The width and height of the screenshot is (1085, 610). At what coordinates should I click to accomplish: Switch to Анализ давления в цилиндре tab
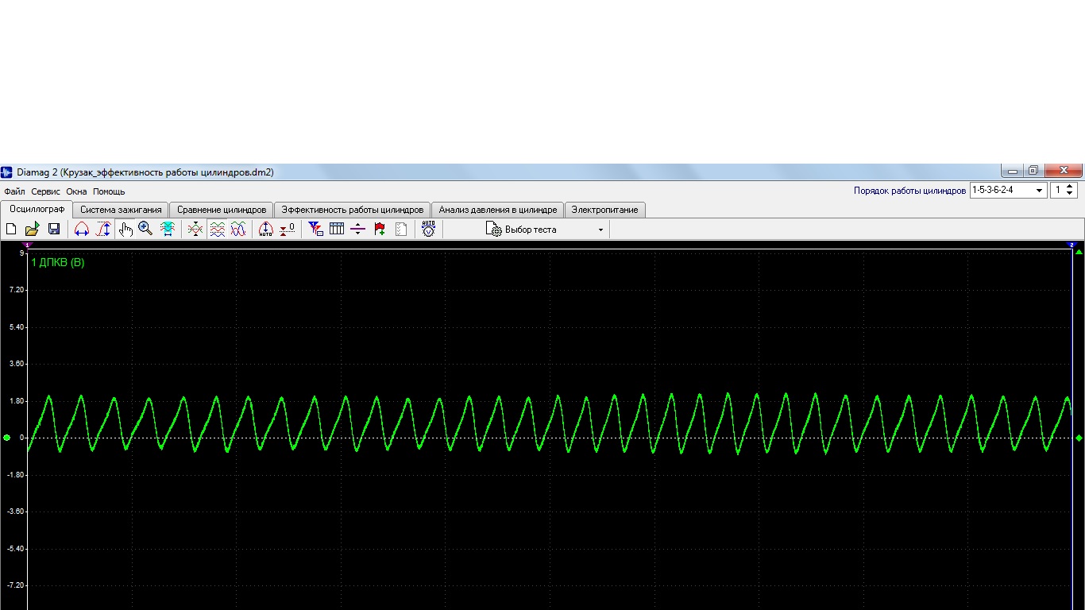click(498, 210)
